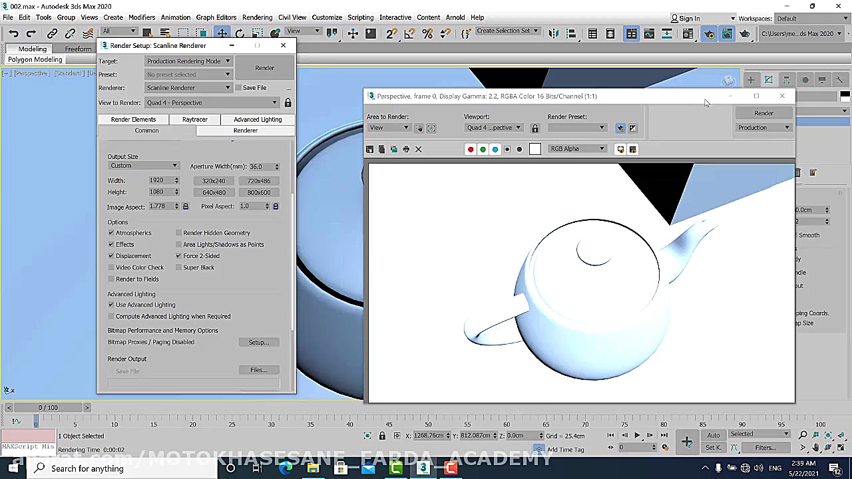Click the white color swatch in render window
Image resolution: width=852 pixels, height=479 pixels.
(535, 149)
